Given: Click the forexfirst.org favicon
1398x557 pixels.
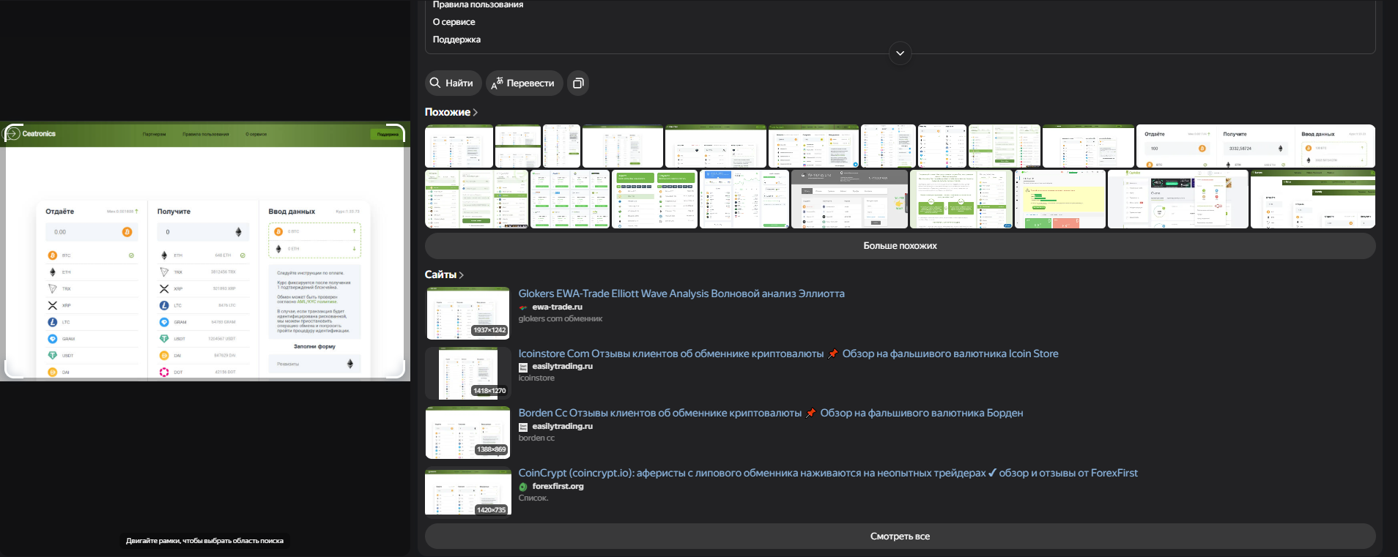Looking at the screenshot, I should (x=523, y=487).
